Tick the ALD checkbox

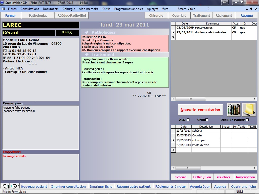[188, 120]
